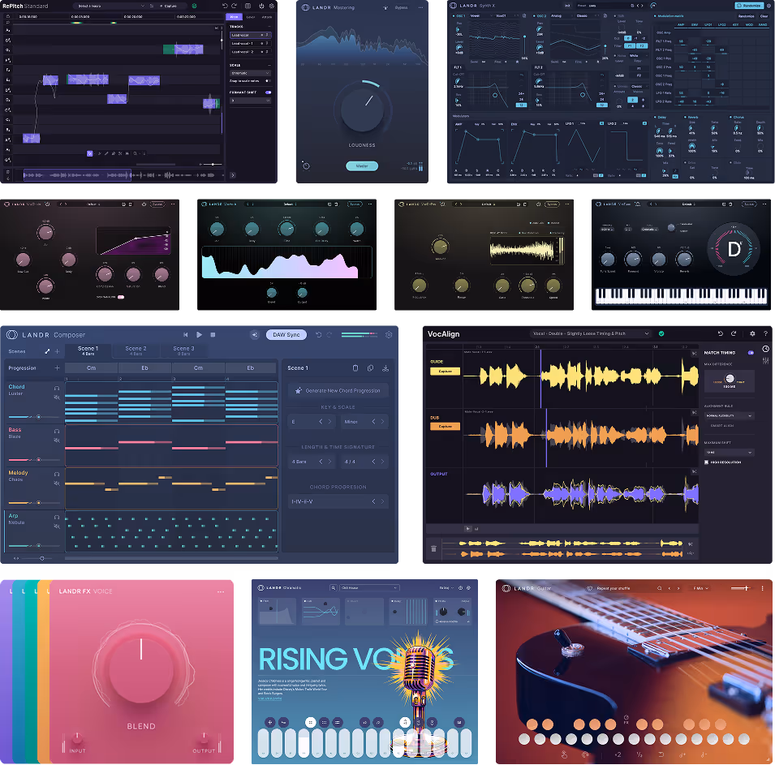Click DAW Sync button in Composer
Image resolution: width=775 pixels, height=765 pixels.
point(286,334)
